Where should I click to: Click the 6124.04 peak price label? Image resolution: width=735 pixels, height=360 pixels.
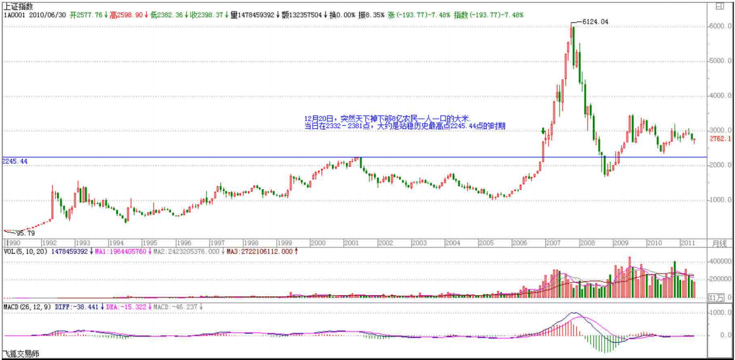click(x=595, y=22)
